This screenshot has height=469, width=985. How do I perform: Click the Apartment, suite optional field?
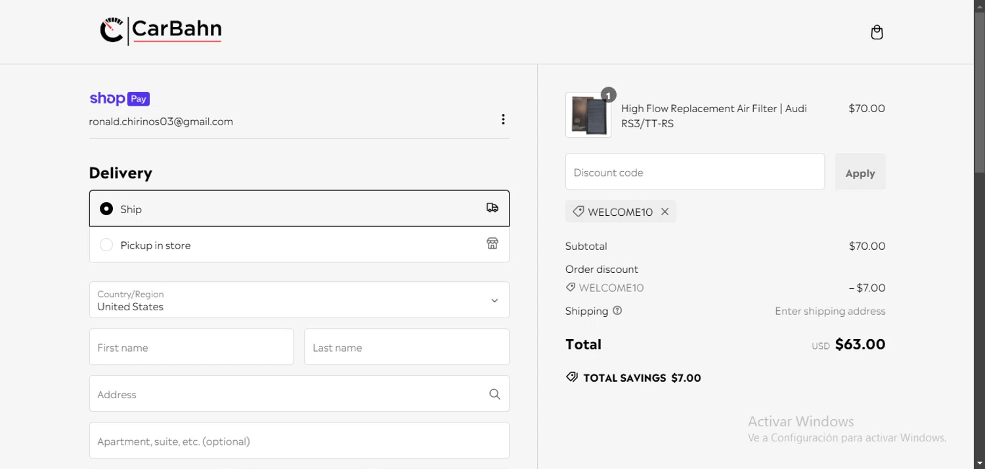299,440
